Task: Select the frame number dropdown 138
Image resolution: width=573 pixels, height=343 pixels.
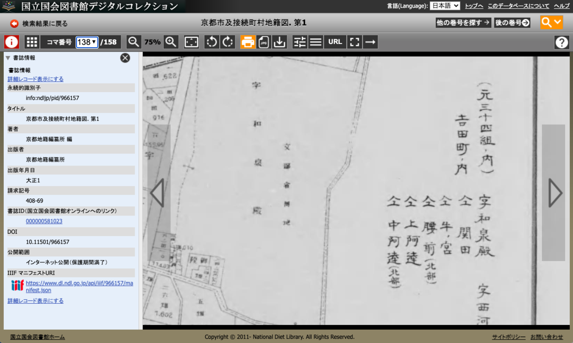Action: point(87,42)
